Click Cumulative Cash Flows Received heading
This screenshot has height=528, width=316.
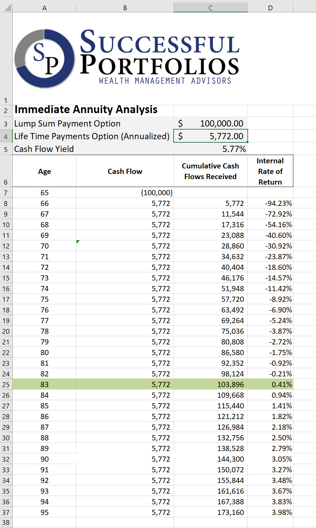coord(211,171)
